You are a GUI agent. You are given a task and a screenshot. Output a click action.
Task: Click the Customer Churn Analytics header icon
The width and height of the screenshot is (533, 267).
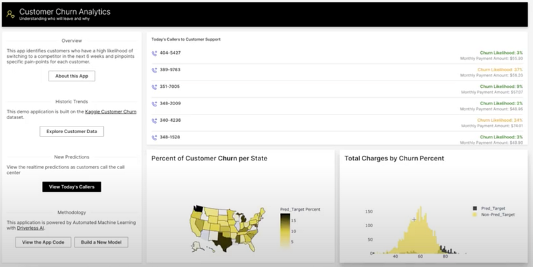click(x=10, y=14)
